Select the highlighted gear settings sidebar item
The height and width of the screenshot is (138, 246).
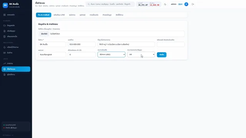(16, 69)
